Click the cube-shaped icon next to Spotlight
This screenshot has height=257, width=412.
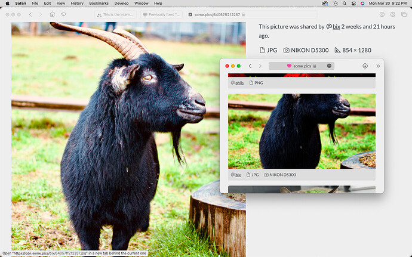pos(336,3)
